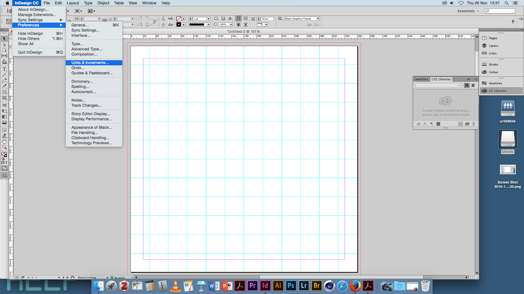Select the Selection tool arrow
Viewport: 524px width, 294px height.
coord(4,39)
